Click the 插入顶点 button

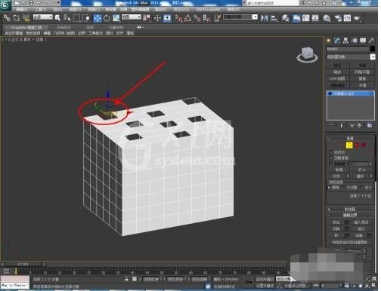click(x=361, y=222)
